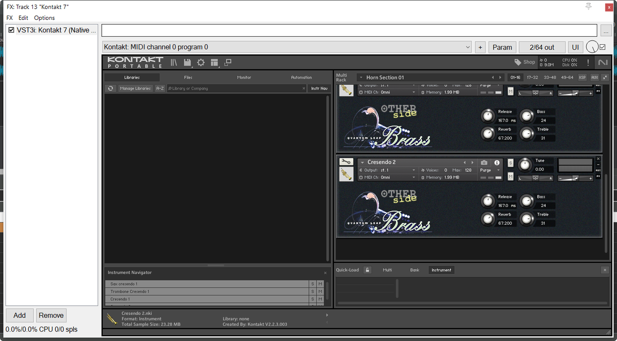The height and width of the screenshot is (341, 617).
Task: Click the trumpet instrument icon of Cresendo 2
Action: click(x=346, y=175)
